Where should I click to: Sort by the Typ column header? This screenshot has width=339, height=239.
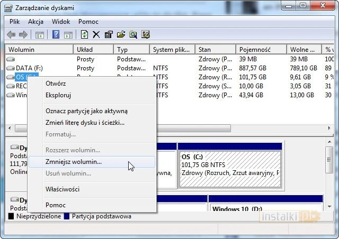pyautogui.click(x=132, y=50)
